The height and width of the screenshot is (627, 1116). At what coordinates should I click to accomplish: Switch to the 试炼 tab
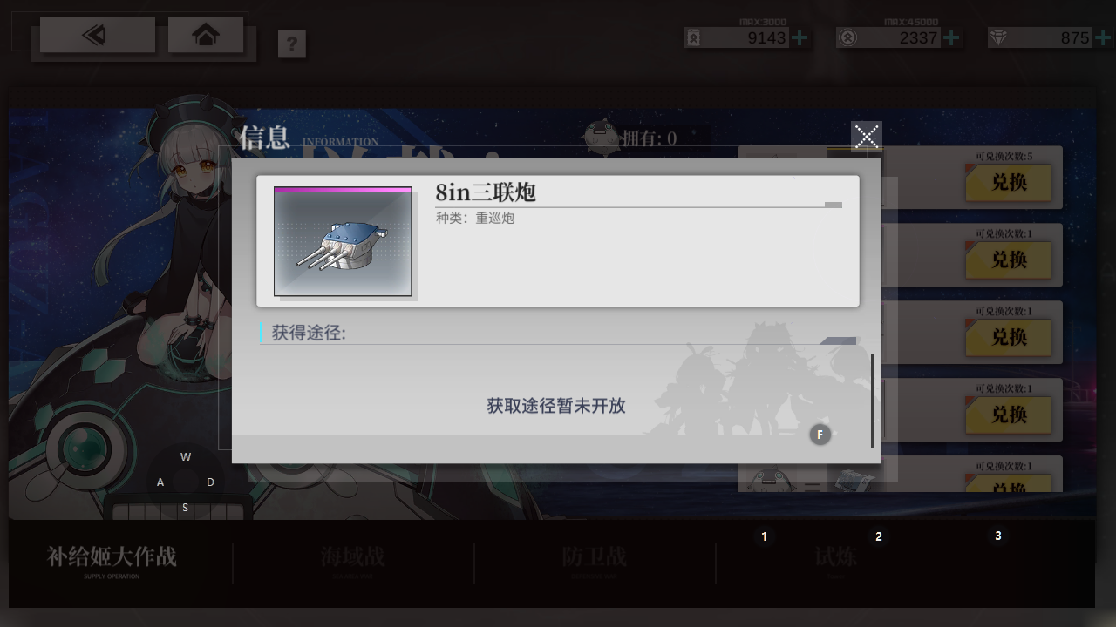click(835, 558)
